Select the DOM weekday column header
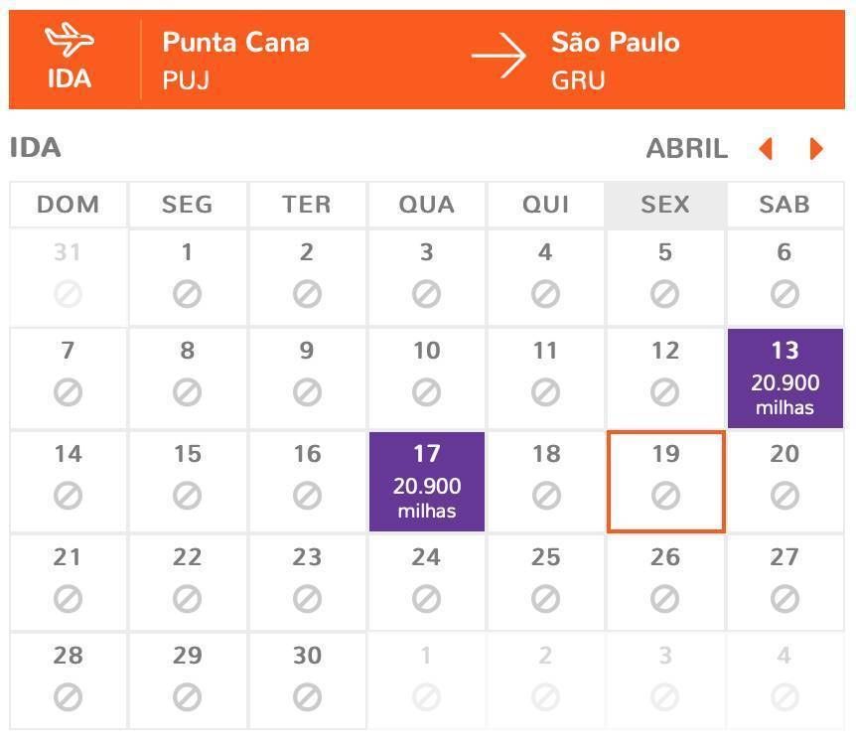The width and height of the screenshot is (856, 747). 69,205
